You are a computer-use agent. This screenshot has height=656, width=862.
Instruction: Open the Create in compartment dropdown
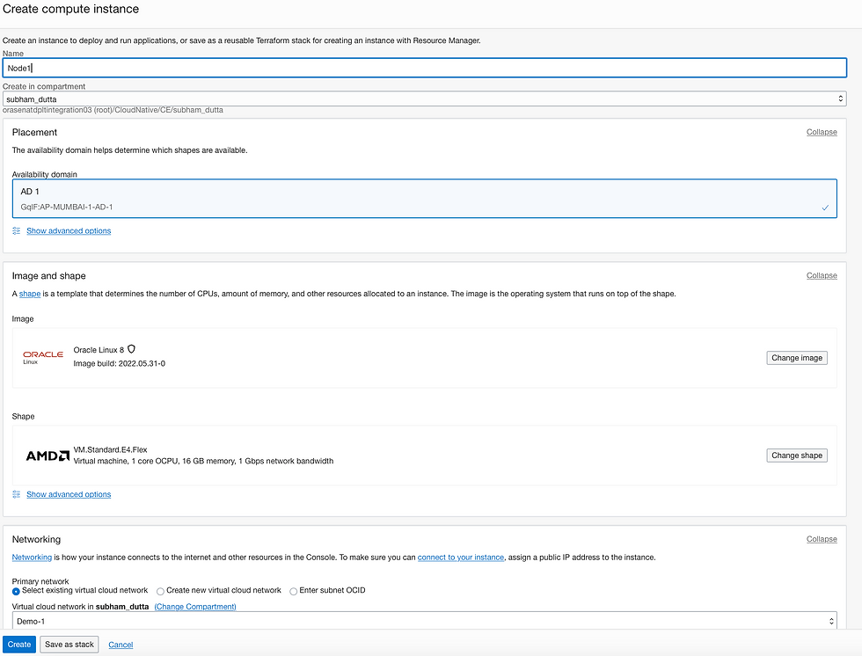(424, 99)
